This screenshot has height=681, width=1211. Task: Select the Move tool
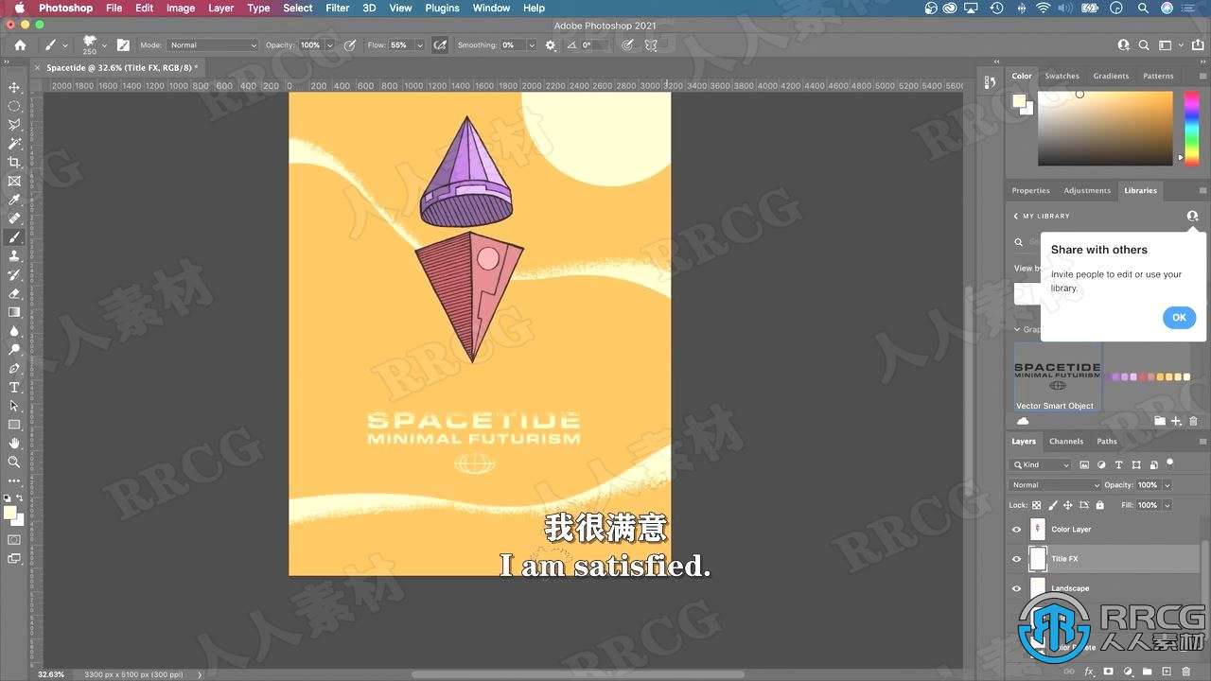tap(14, 87)
